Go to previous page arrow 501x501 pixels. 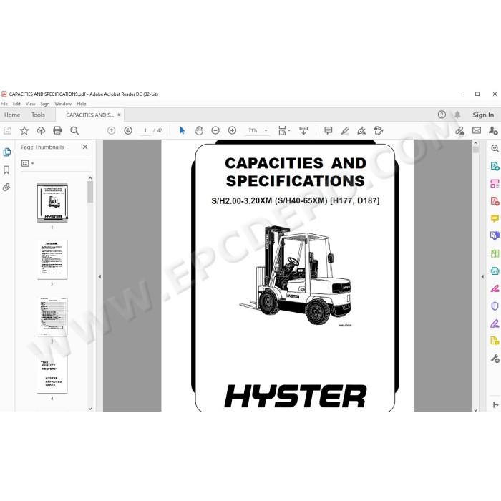[x=111, y=130]
